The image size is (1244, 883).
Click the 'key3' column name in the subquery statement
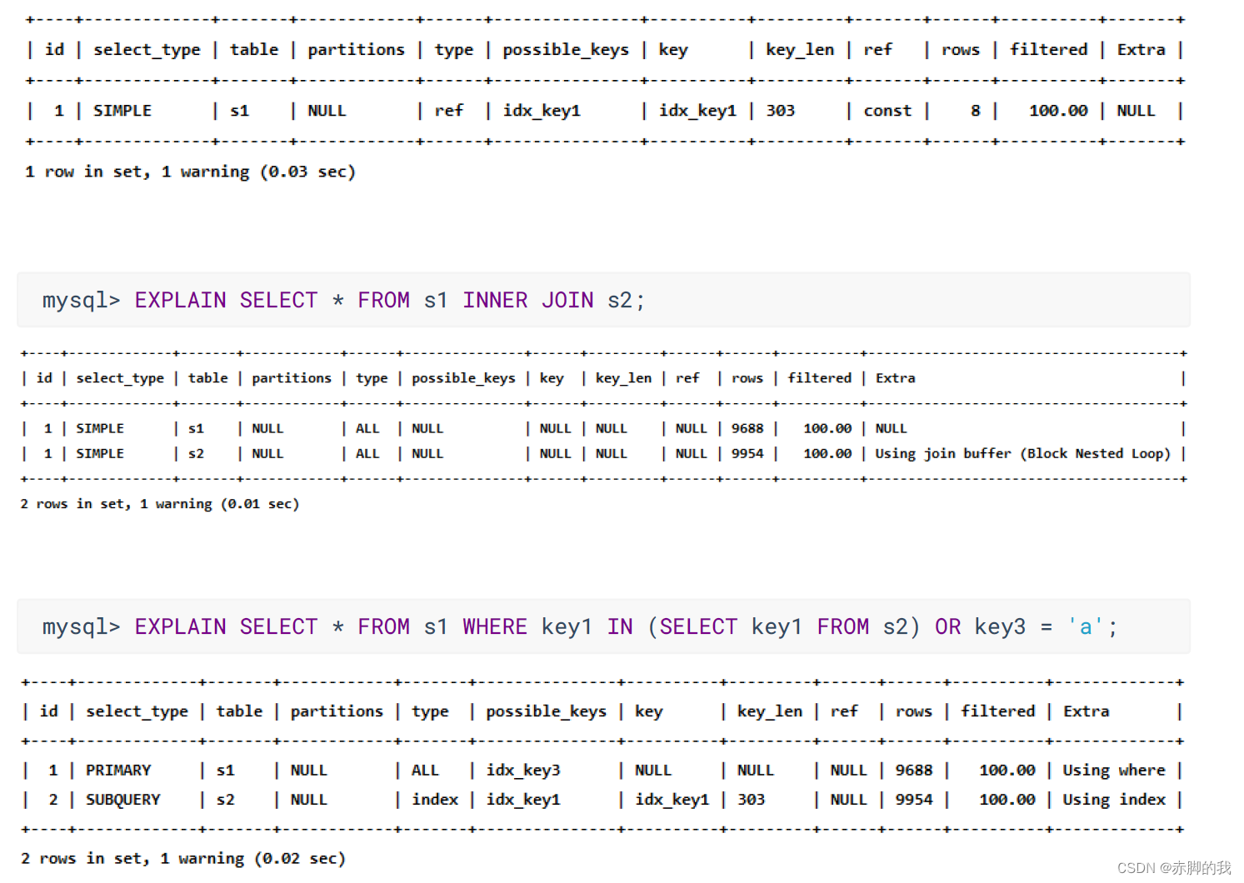coord(1000,626)
